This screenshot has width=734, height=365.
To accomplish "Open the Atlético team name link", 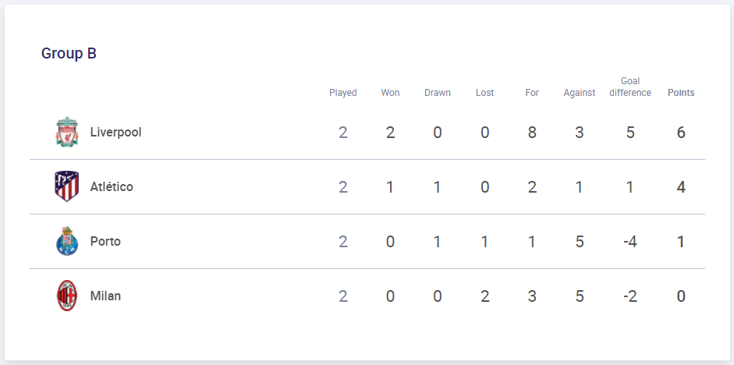I will pyautogui.click(x=112, y=186).
